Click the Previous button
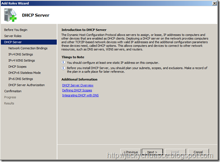Image resolution: width=220 pixels, height=162 pixels. coord(130,152)
